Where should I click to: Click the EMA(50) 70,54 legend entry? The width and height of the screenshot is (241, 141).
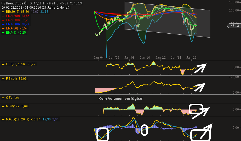(17, 28)
